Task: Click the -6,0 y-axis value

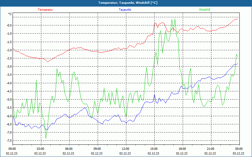Action: [9, 116]
